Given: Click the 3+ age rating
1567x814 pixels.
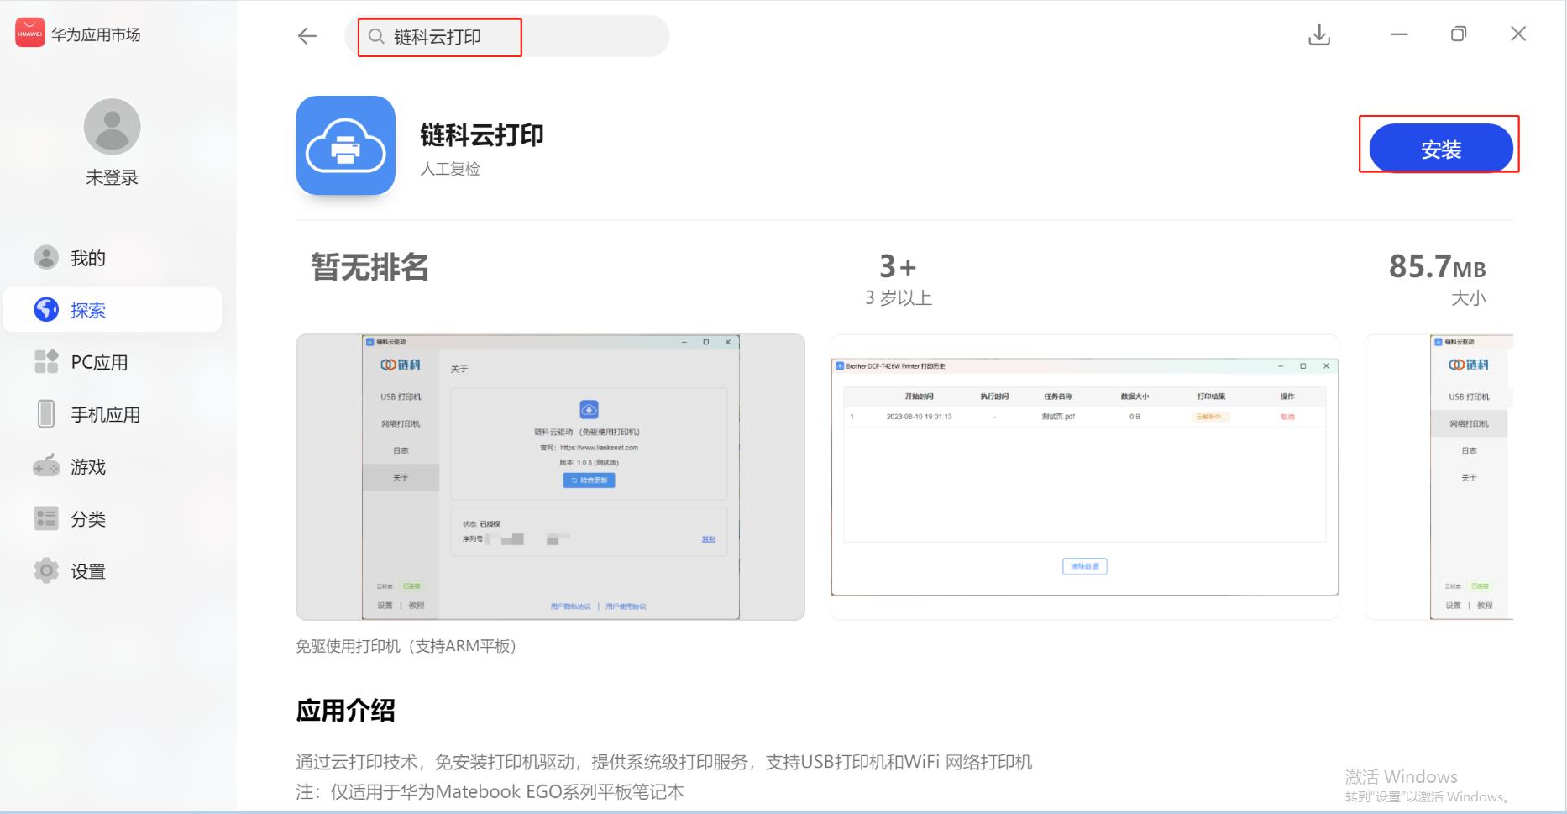Looking at the screenshot, I should (x=898, y=266).
